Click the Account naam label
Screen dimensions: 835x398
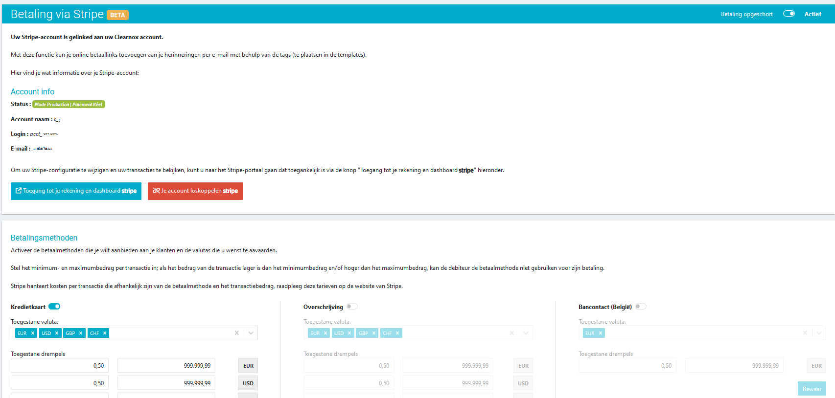(31, 119)
